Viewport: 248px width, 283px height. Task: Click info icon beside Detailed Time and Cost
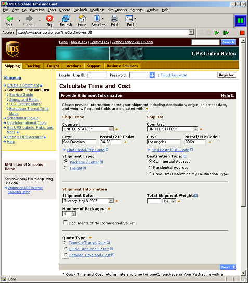pos(113,255)
